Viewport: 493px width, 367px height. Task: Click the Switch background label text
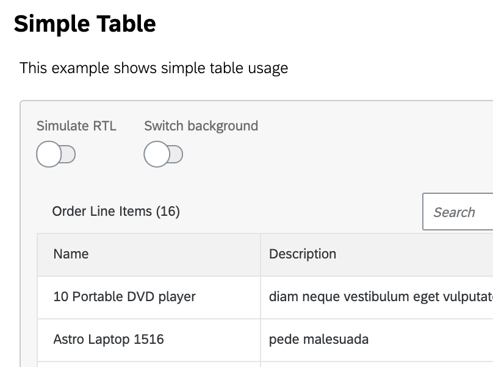tap(201, 126)
